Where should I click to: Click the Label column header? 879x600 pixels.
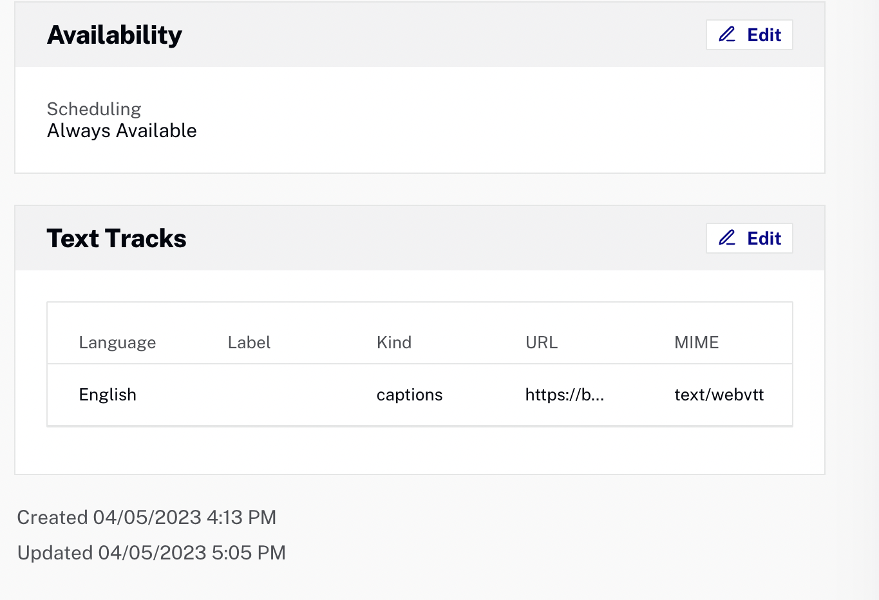pos(249,342)
